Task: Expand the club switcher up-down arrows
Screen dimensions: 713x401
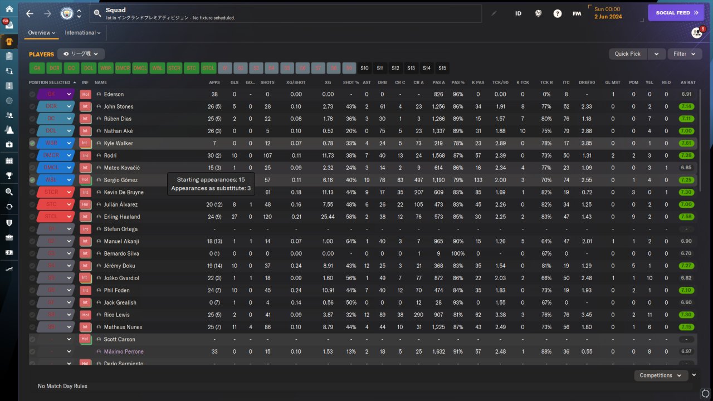Action: [x=79, y=13]
